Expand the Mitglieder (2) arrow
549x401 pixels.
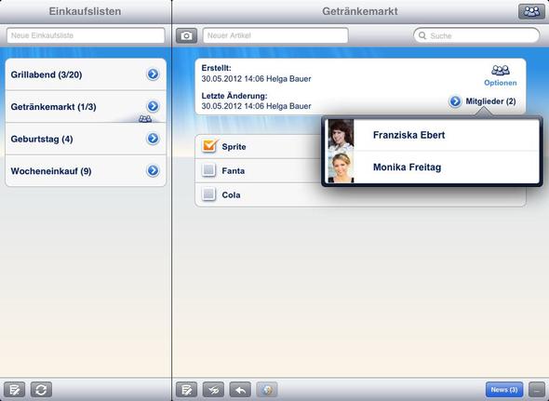coord(455,101)
